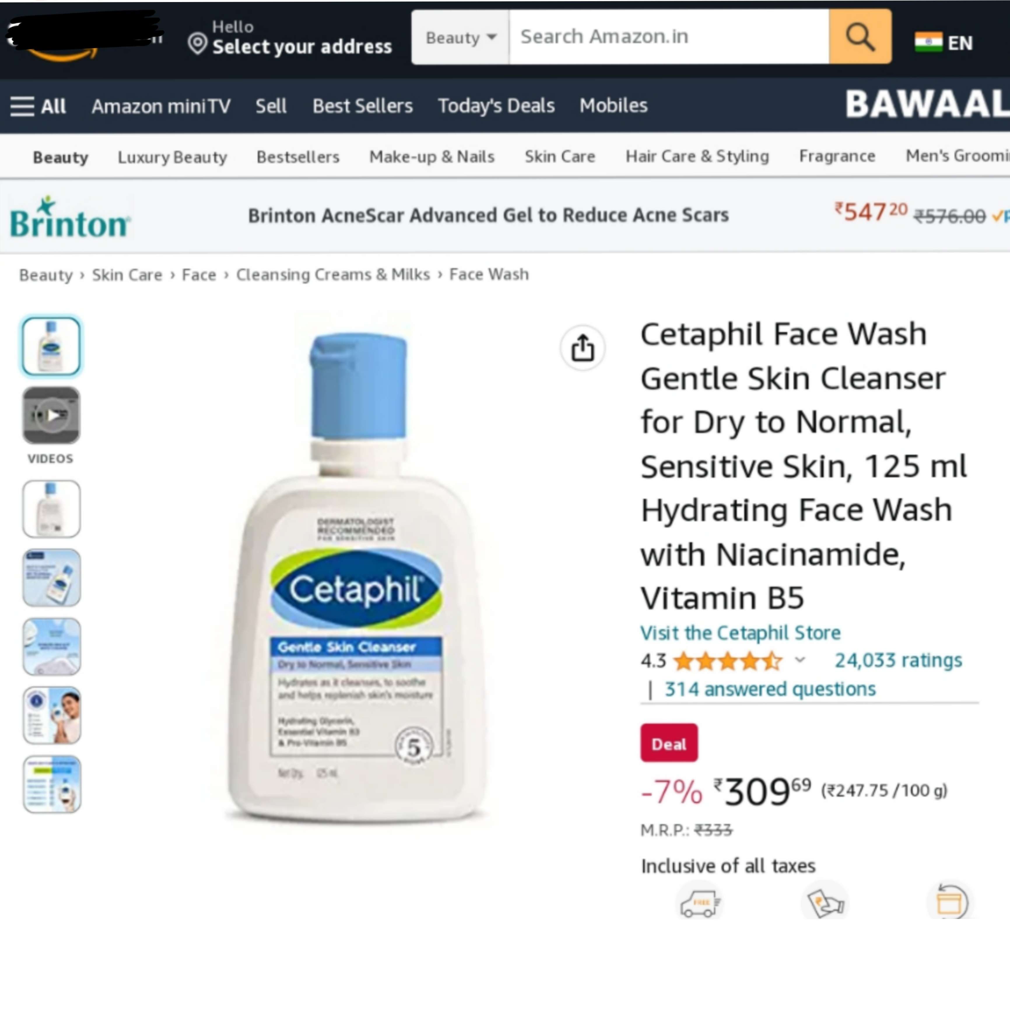Visit the Cetaphil Store link
This screenshot has height=1010, width=1010.
pos(740,632)
